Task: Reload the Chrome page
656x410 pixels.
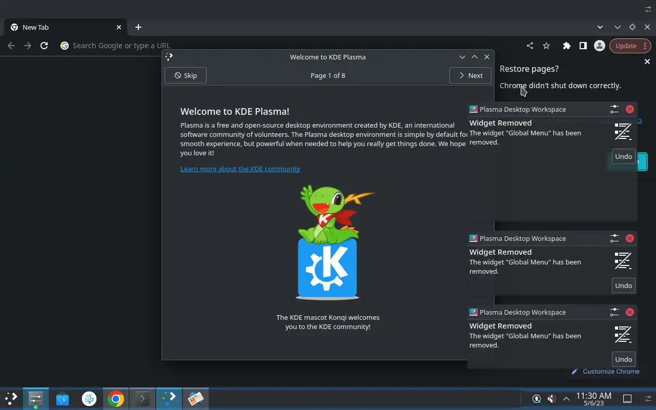Action: (x=44, y=46)
